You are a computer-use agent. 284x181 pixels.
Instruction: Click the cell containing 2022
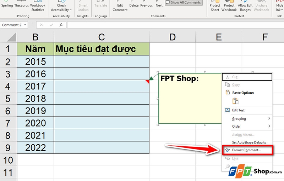pyautogui.click(x=35, y=147)
